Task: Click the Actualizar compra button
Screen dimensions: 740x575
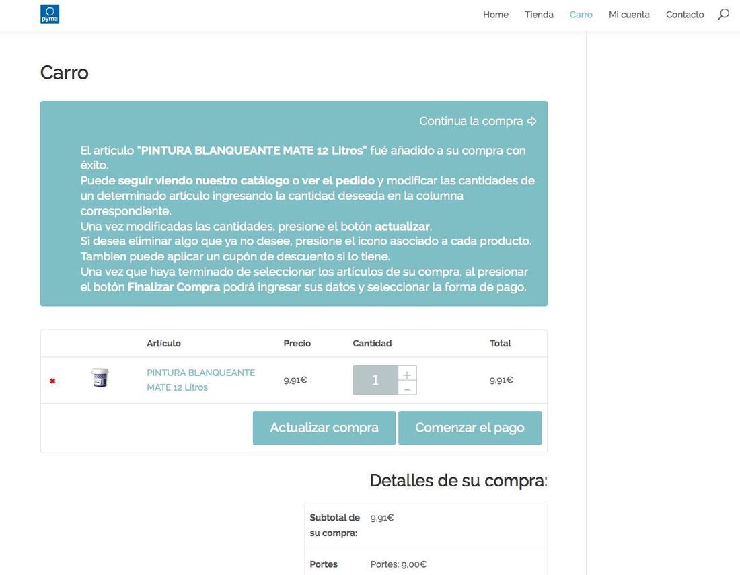Action: (x=324, y=428)
